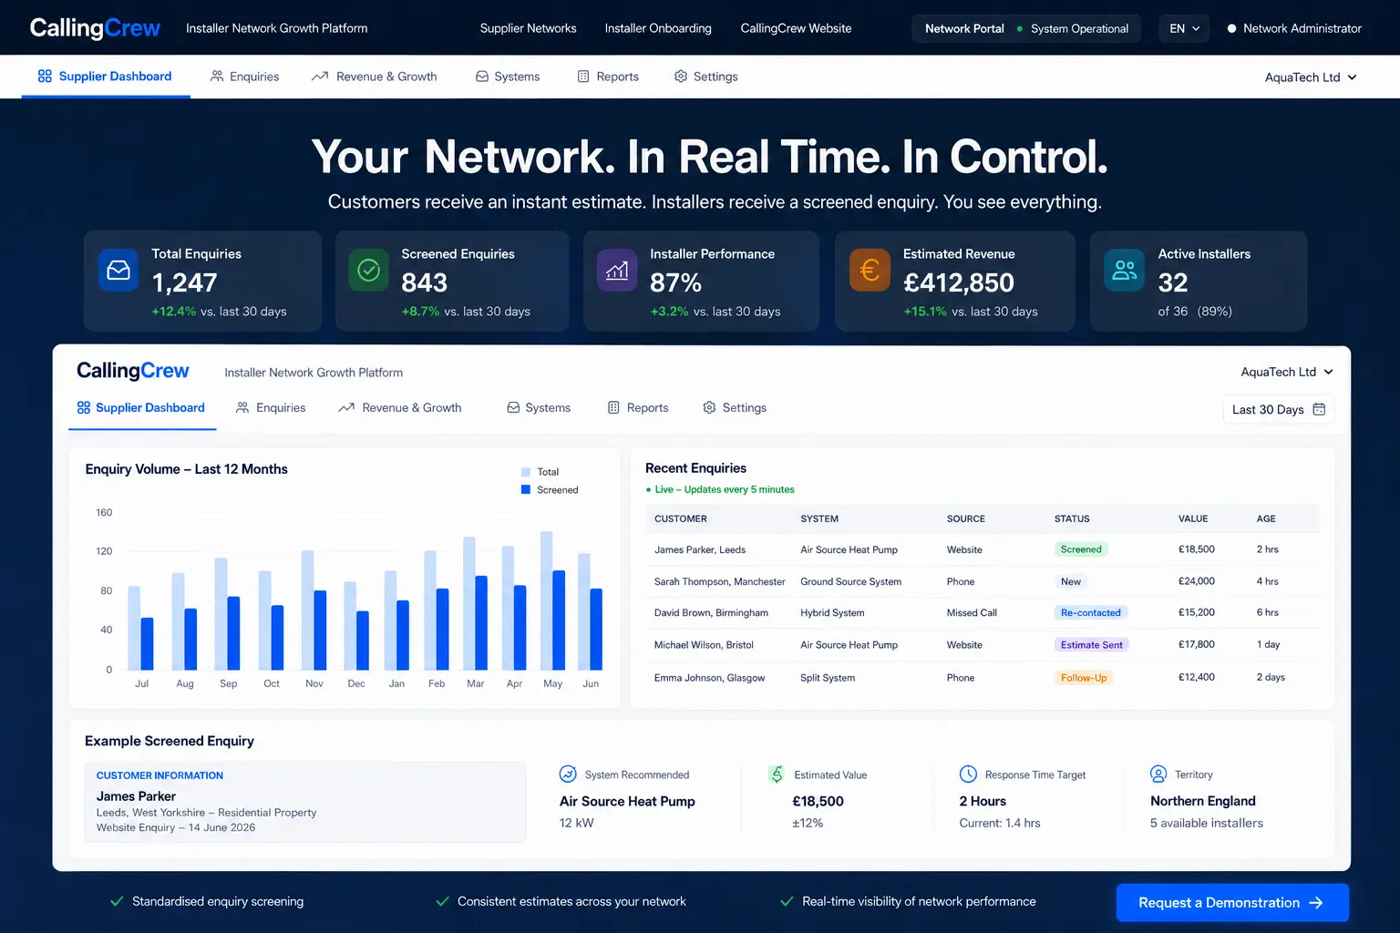The image size is (1400, 933).
Task: Click the trend icon beside top Revenue & Growth
Action: 320,77
